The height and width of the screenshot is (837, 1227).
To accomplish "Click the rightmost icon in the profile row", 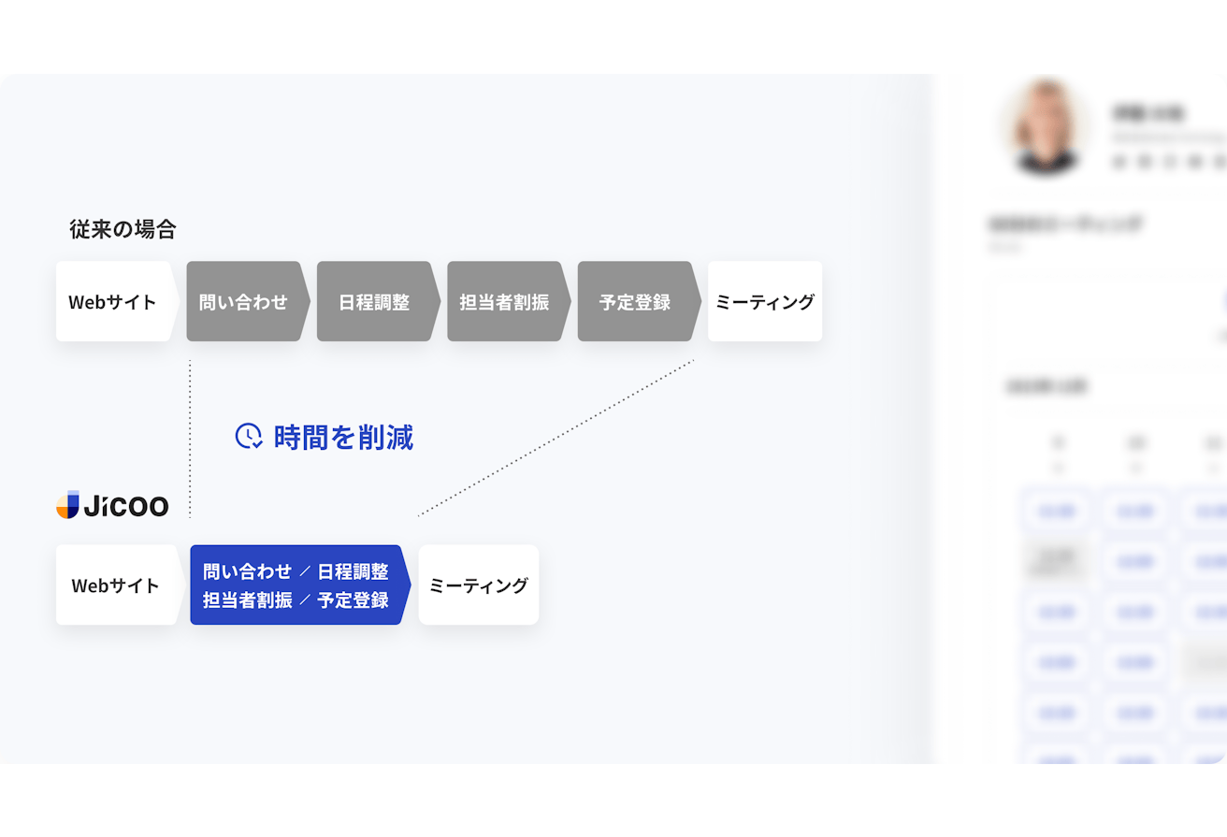I will [1221, 159].
